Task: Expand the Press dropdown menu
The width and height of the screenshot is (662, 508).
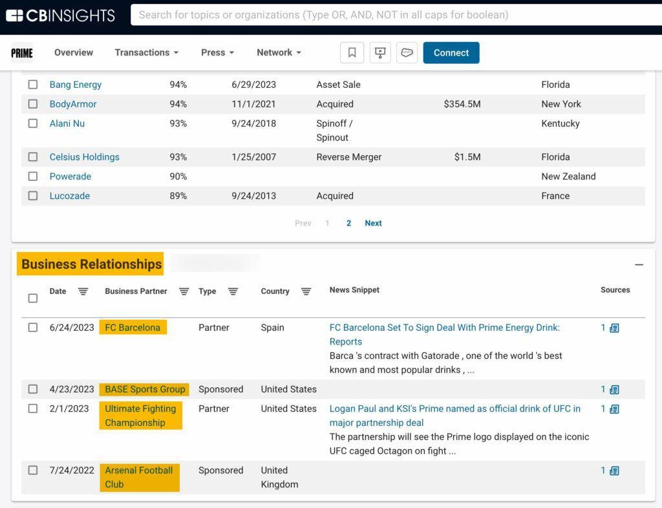Action: pyautogui.click(x=217, y=52)
